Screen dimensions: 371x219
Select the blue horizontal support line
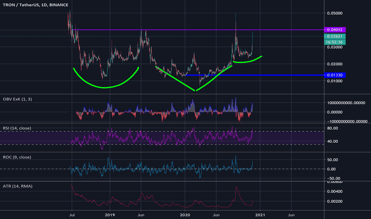pyautogui.click(x=254, y=75)
